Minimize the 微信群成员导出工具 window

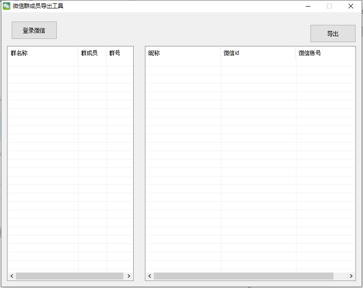[308, 6]
